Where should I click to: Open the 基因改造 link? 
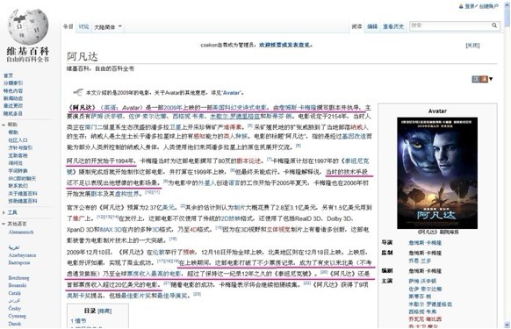[x=354, y=136]
